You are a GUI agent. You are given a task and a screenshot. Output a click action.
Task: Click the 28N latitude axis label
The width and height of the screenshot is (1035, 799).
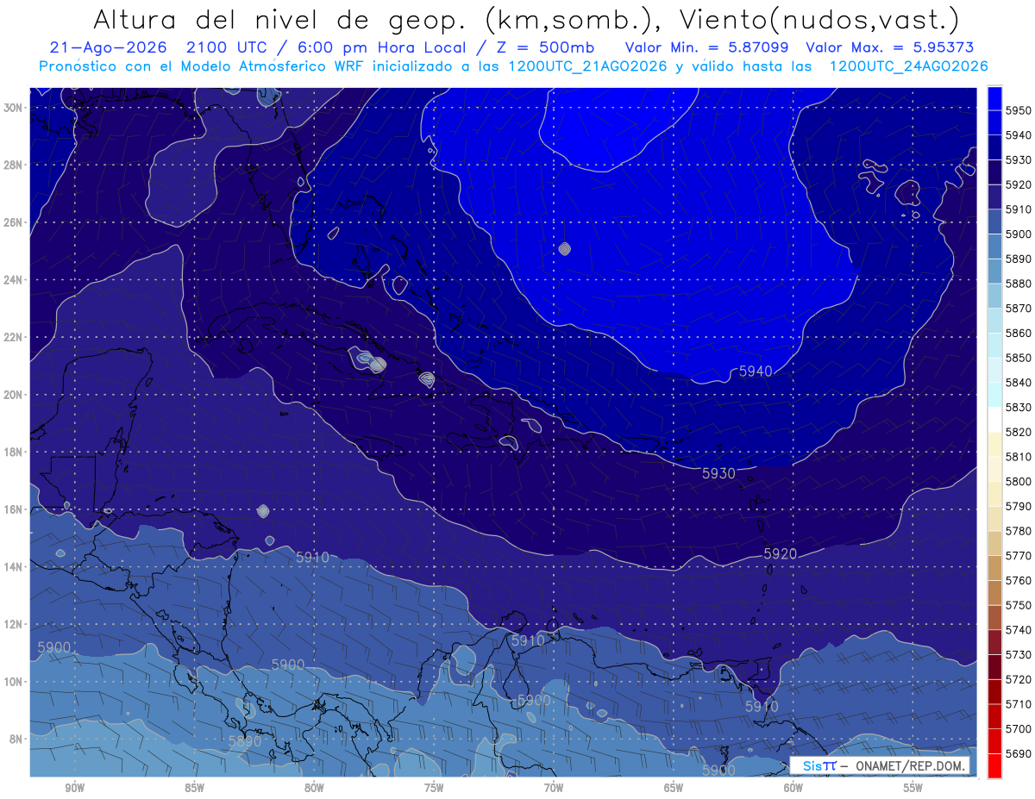click(12, 165)
